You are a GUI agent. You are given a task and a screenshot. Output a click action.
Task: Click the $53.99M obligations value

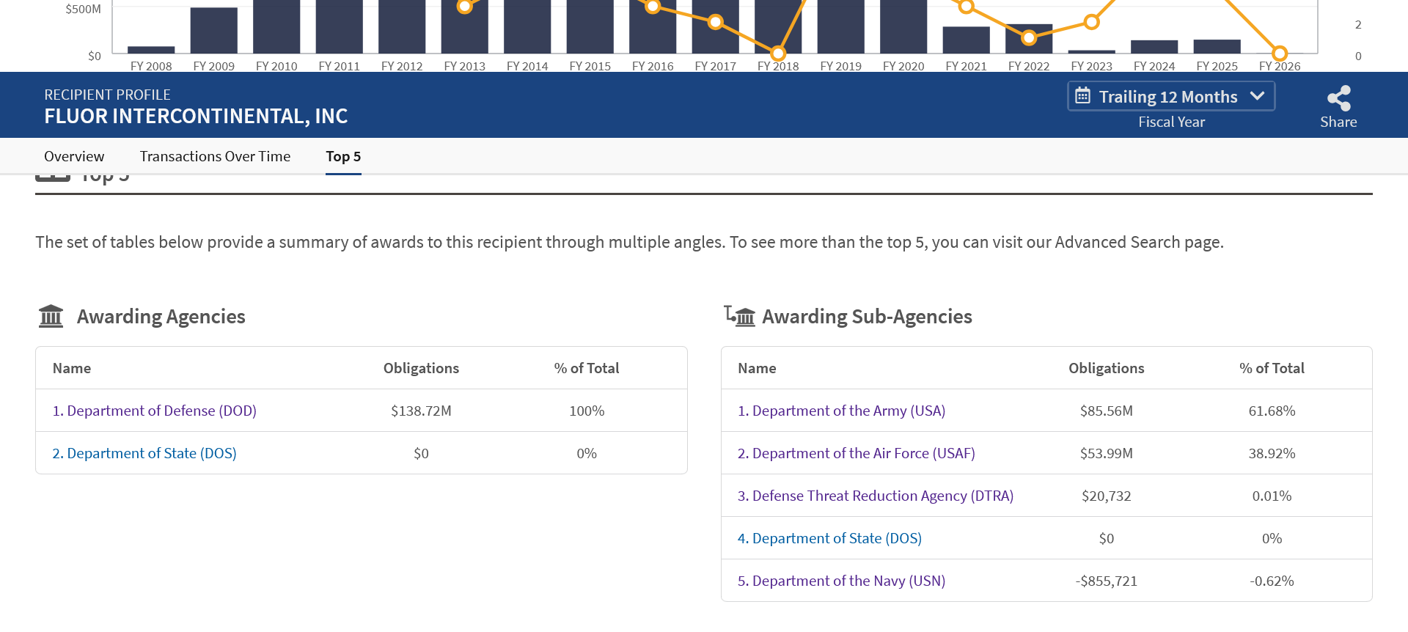1106,453
